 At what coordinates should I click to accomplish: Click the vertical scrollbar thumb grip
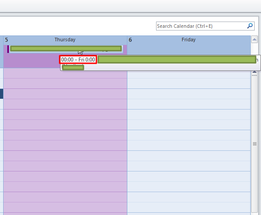[255, 144]
